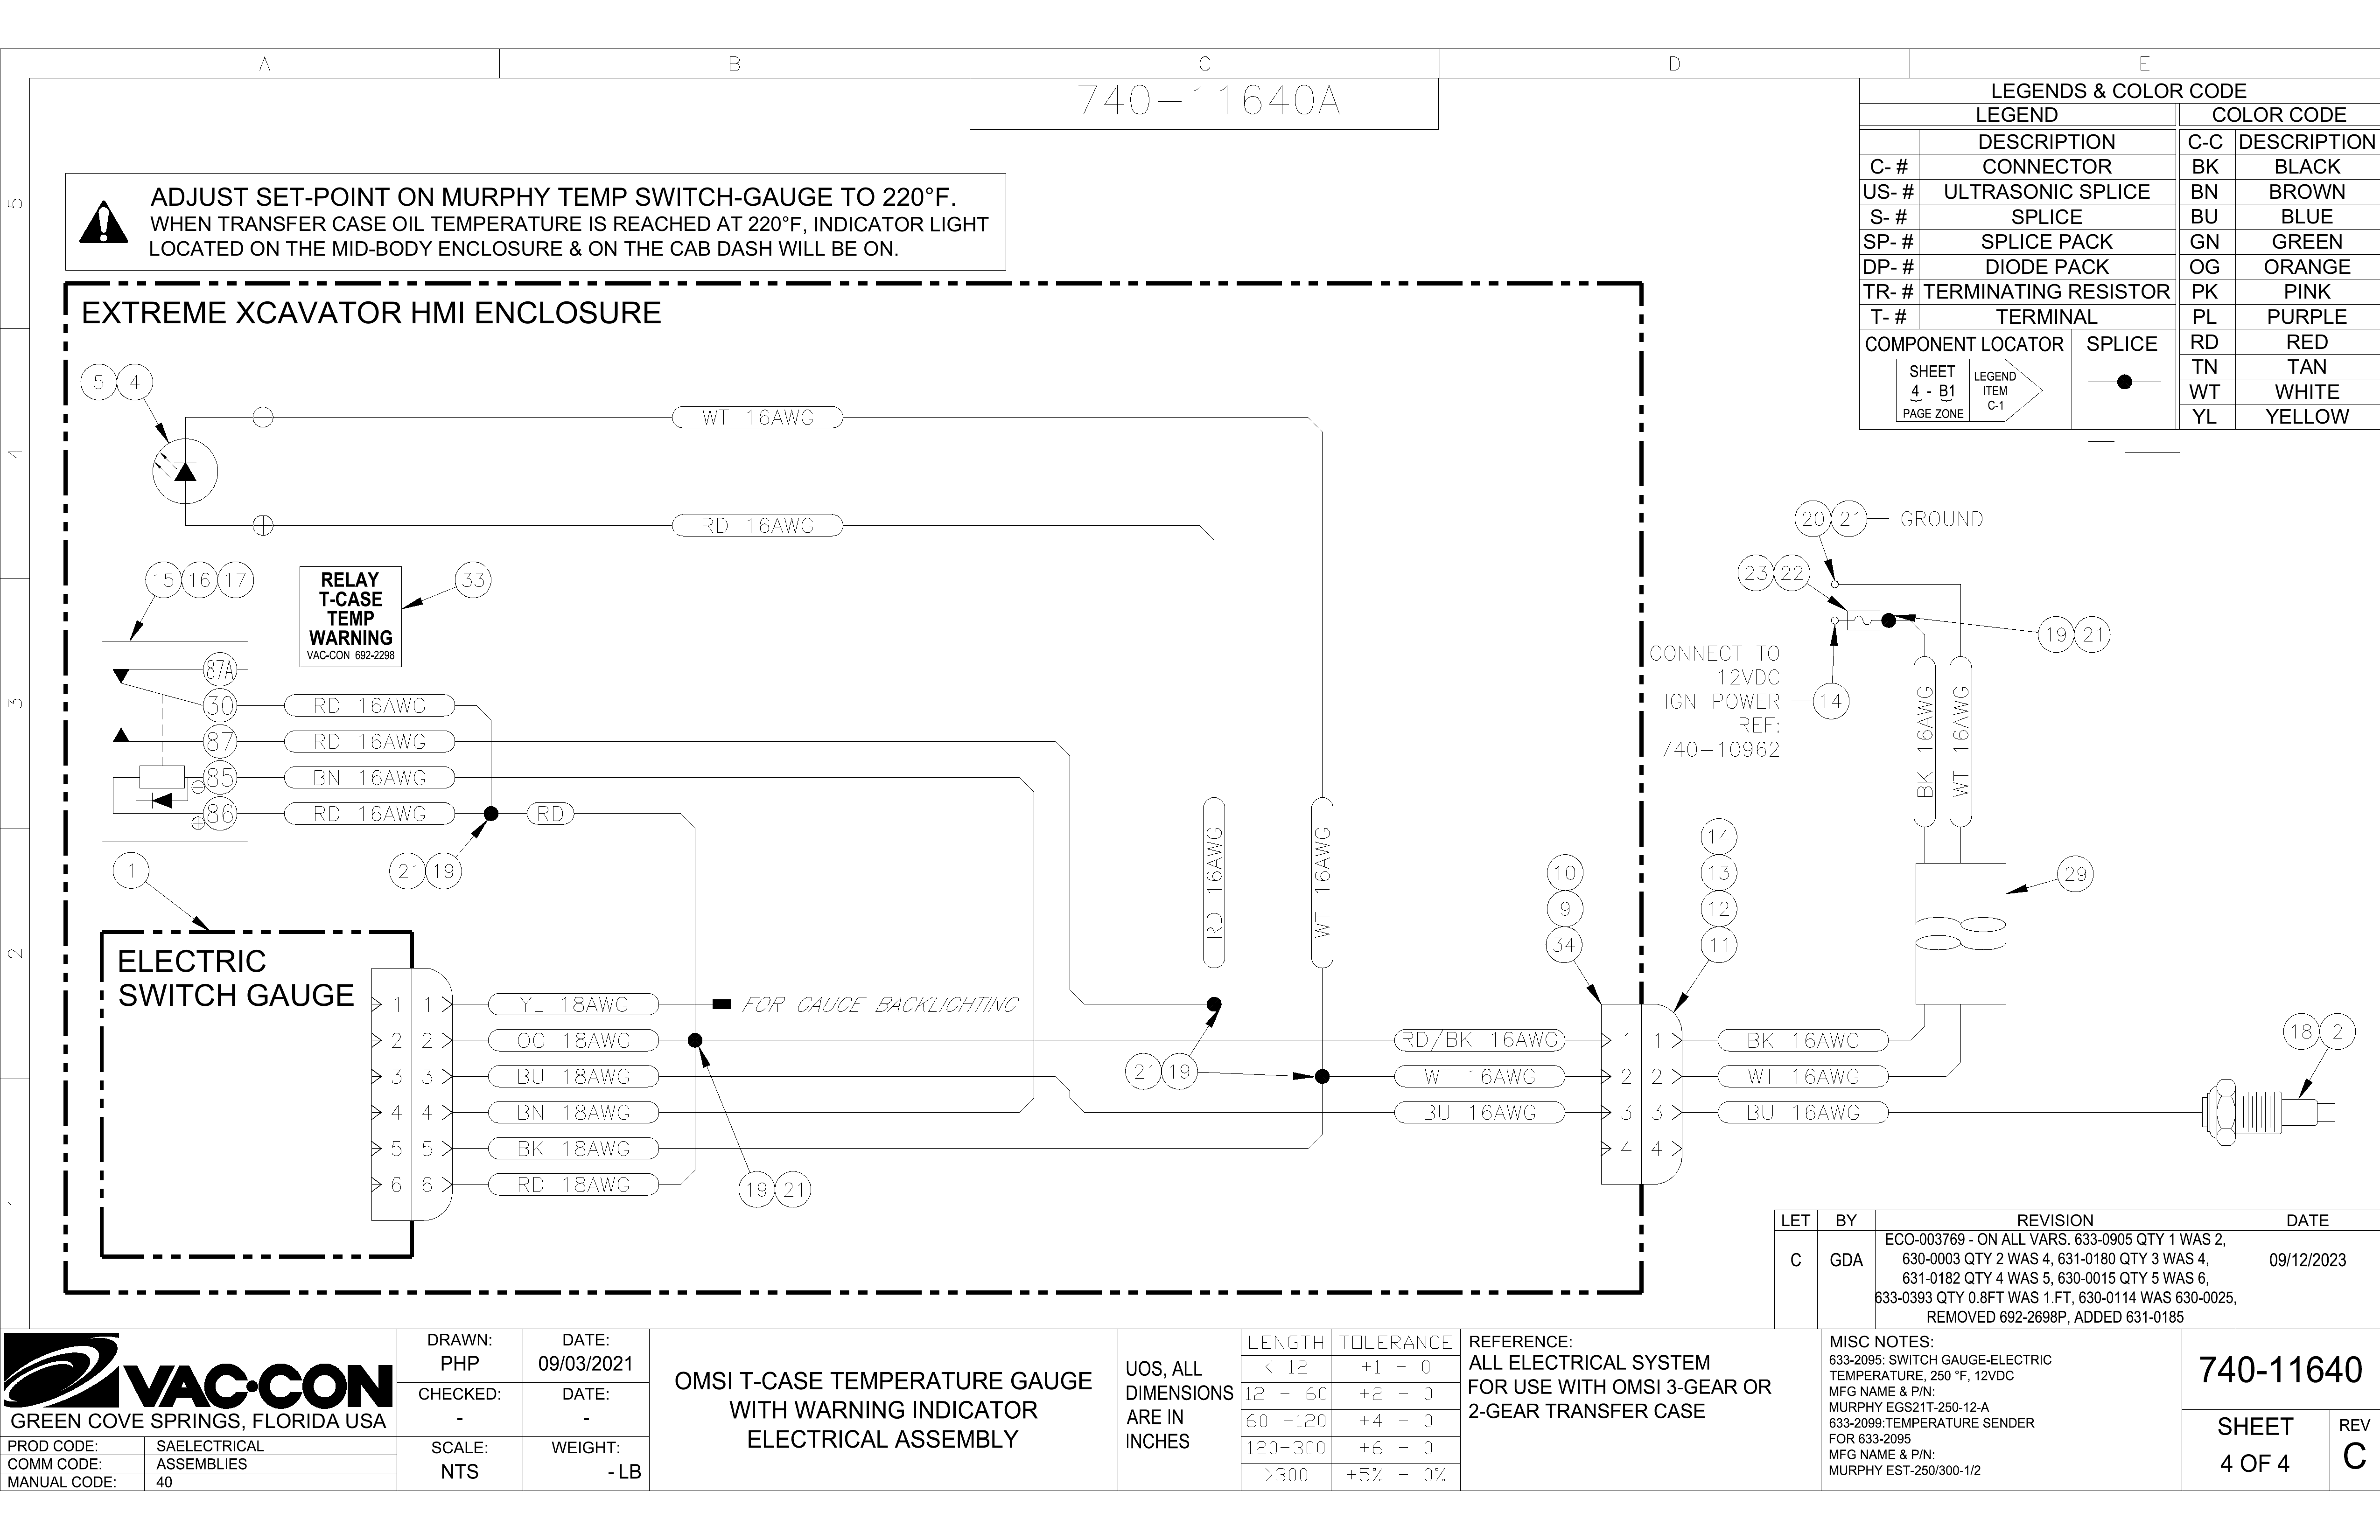Click the ADJUST SET-POINT warning heading
Image resolution: width=2380 pixels, height=1540 pixels.
pos(553,197)
